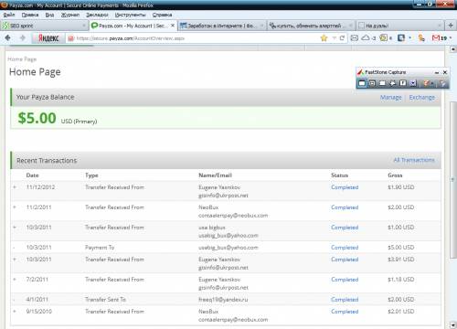Click the Manage balance link
The width and height of the screenshot is (457, 329).
[391, 98]
